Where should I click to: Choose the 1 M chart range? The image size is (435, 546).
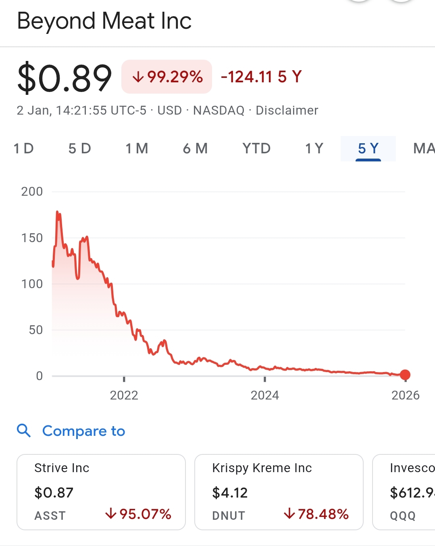[137, 149]
